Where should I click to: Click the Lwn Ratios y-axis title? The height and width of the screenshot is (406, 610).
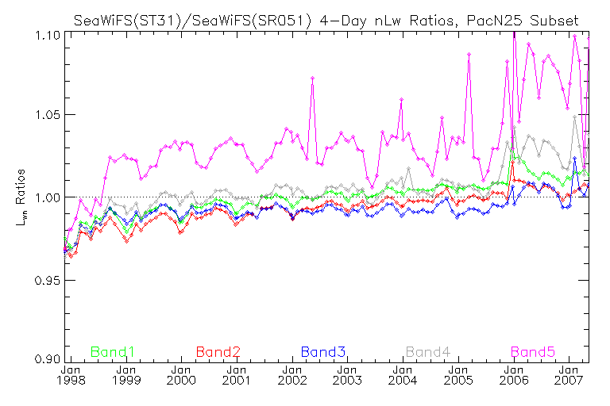coord(20,197)
